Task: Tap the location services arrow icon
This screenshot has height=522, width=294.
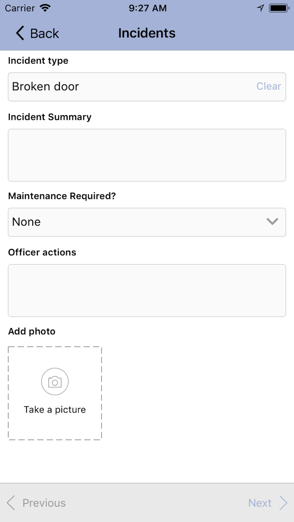Action: (260, 8)
